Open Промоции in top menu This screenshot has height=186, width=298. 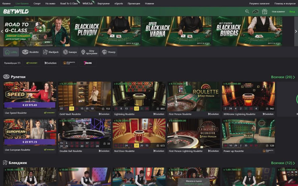pos(134,3)
